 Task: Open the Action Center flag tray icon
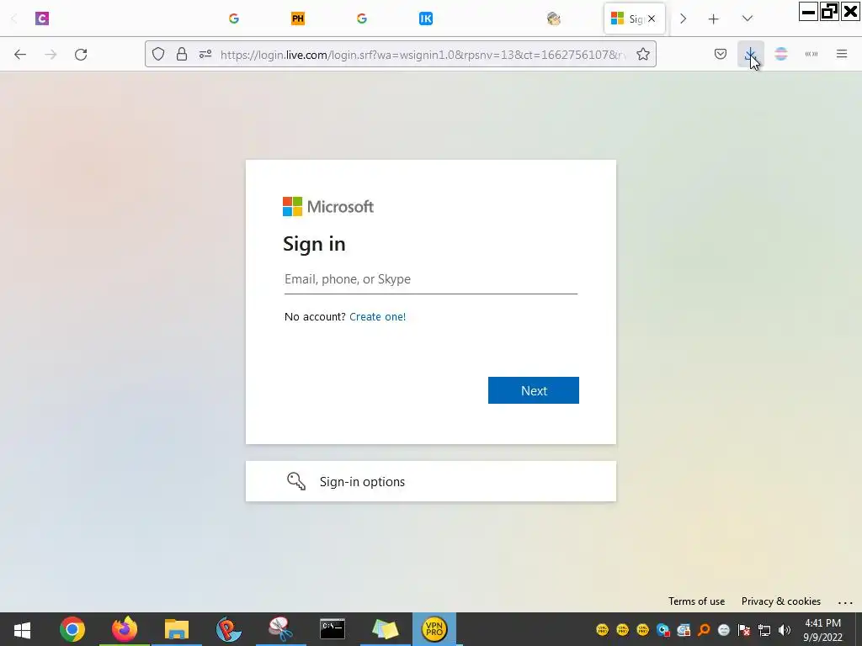(744, 630)
